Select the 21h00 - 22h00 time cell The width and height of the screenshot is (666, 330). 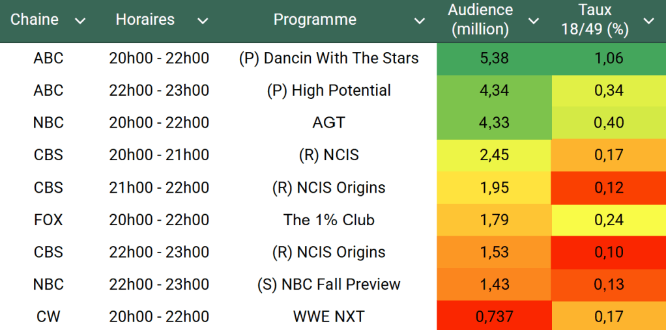[159, 187]
